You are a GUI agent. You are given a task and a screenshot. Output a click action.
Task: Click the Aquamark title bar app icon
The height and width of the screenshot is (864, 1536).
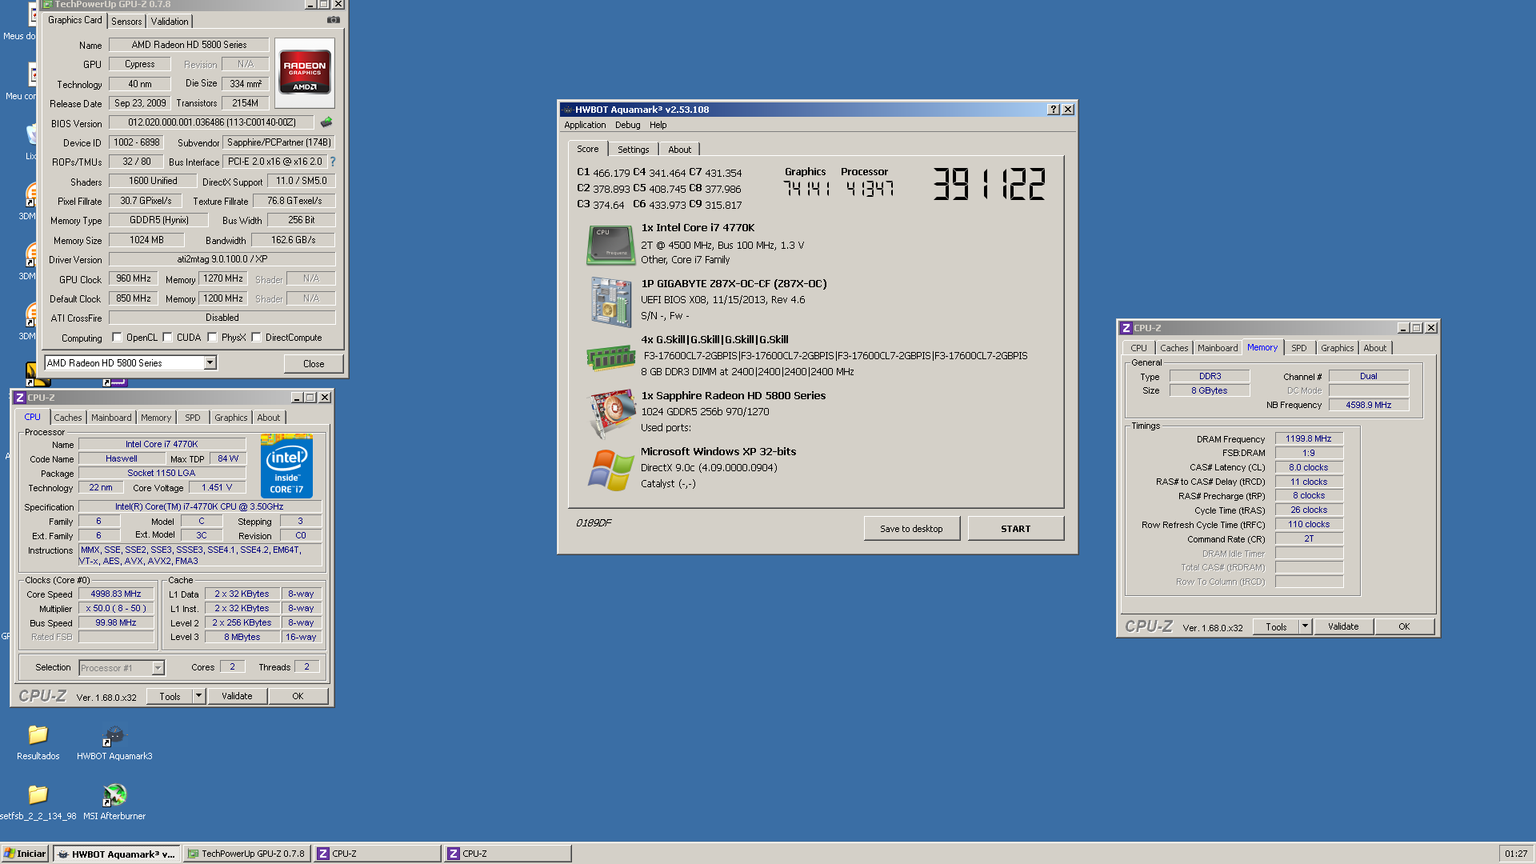tap(567, 110)
